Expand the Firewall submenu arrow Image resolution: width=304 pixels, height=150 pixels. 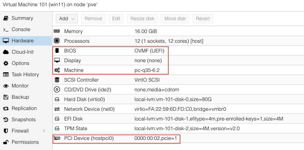44,131
